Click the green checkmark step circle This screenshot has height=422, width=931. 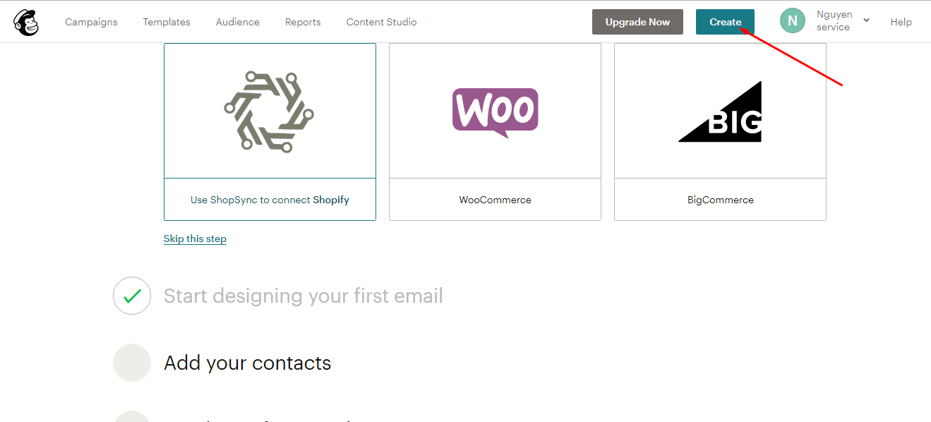pyautogui.click(x=132, y=296)
